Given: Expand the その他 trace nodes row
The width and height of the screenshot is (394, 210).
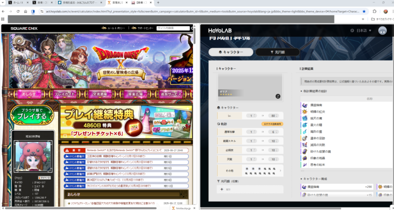Looking at the screenshot, I should coord(281,170).
